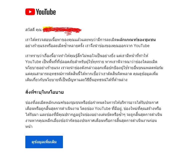This screenshot has height=154, width=172.
Task: Click the line starting ได้รับมา และช่อง
Action: (x=94, y=115)
